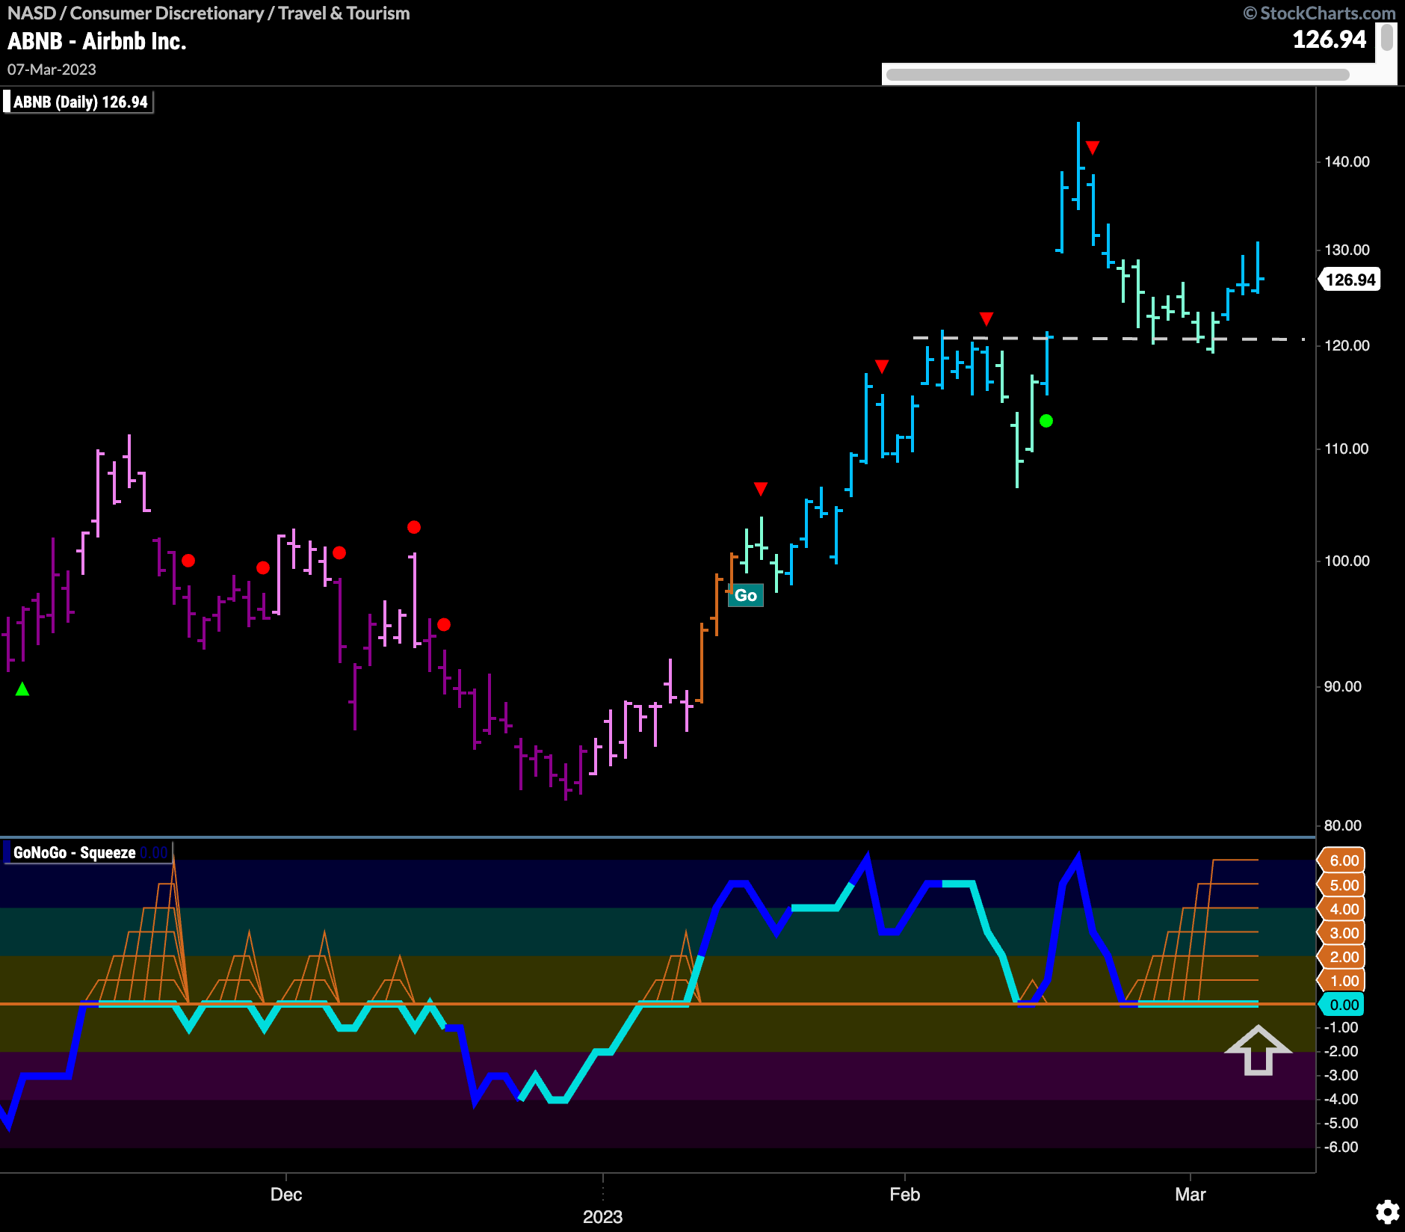Open chart settings gear icon

pyautogui.click(x=1388, y=1212)
